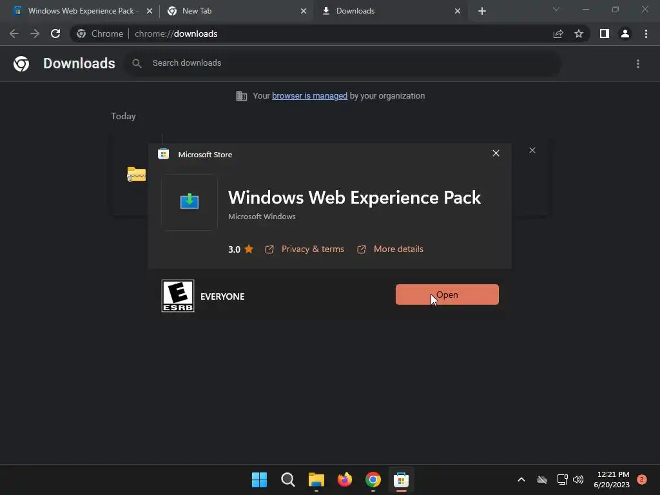The width and height of the screenshot is (660, 495).
Task: Click the Search downloads field
Action: pos(343,63)
